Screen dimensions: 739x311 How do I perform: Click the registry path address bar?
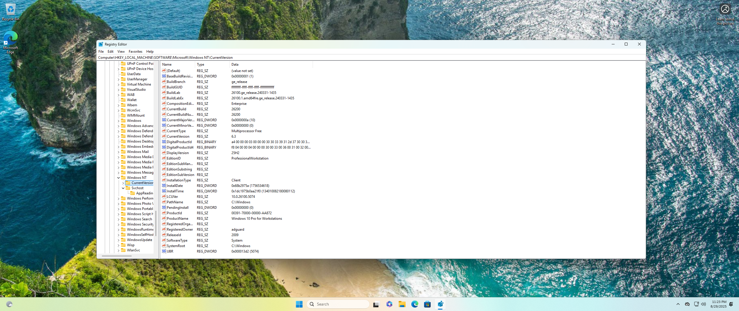371,58
